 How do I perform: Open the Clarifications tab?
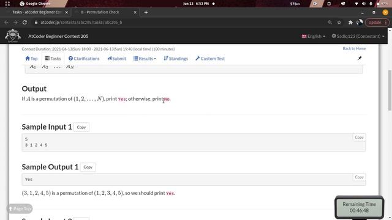tap(84, 59)
